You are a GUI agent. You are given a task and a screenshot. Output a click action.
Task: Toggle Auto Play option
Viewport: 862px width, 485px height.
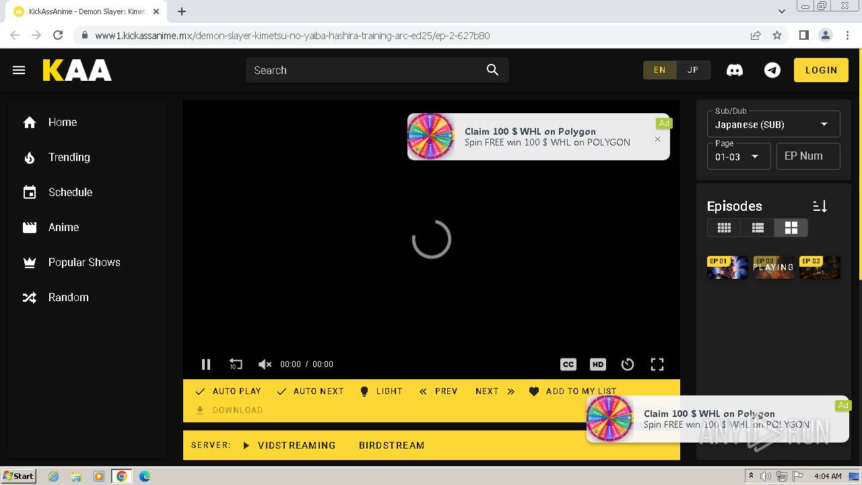coord(228,391)
